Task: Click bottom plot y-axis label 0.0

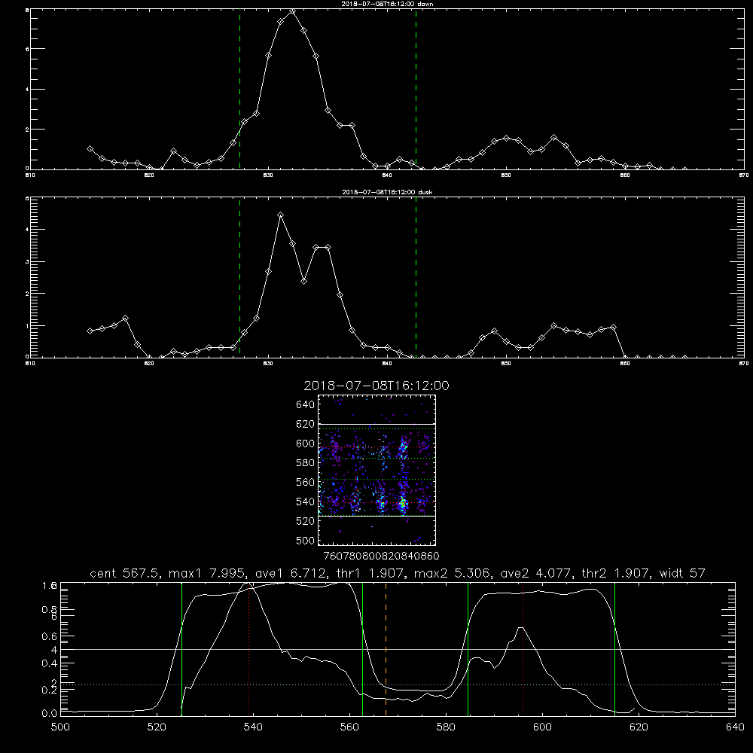Action: pyautogui.click(x=50, y=714)
